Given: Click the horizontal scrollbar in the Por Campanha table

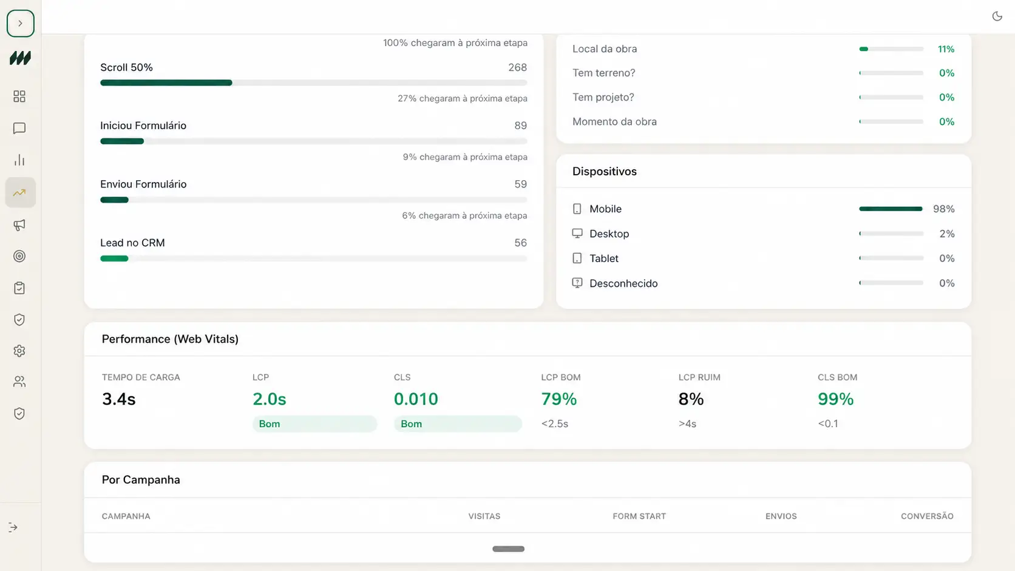Looking at the screenshot, I should click(x=508, y=549).
